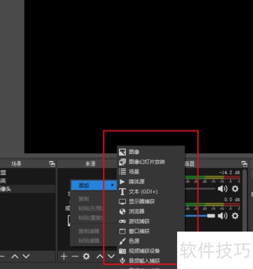Open source properties gear in 来源 toolbar
This screenshot has width=253, height=269.
(x=86, y=256)
